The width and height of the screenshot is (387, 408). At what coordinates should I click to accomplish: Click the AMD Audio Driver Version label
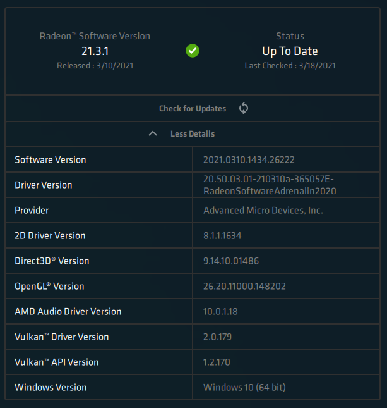tap(68, 311)
